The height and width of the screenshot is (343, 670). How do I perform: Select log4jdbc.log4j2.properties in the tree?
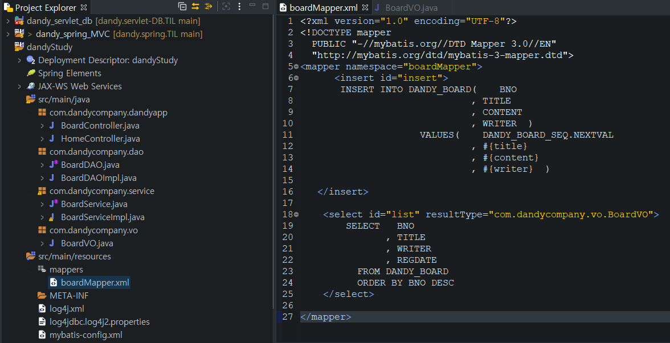click(100, 322)
